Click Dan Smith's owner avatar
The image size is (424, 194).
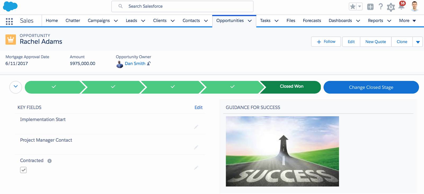(120, 64)
